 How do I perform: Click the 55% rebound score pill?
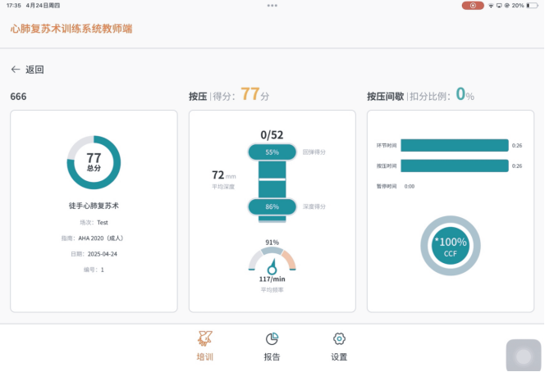tap(272, 152)
